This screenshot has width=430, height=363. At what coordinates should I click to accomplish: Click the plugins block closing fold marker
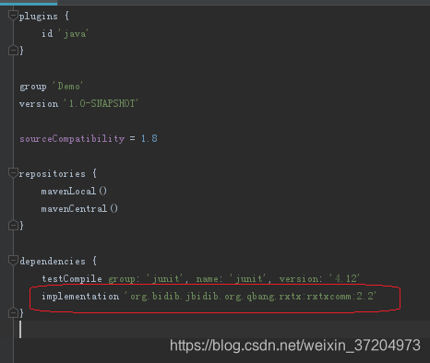pyautogui.click(x=13, y=51)
